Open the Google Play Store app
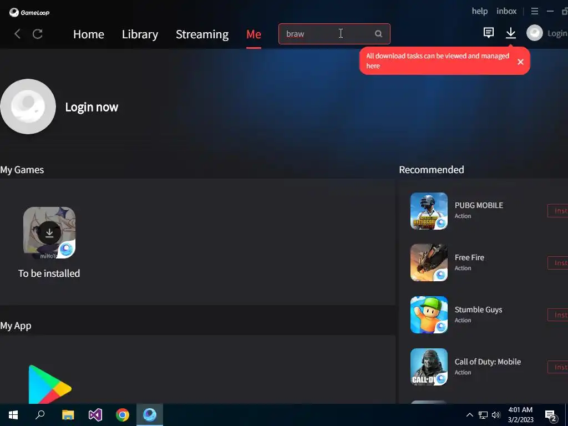Image resolution: width=568 pixels, height=426 pixels. coord(50,385)
